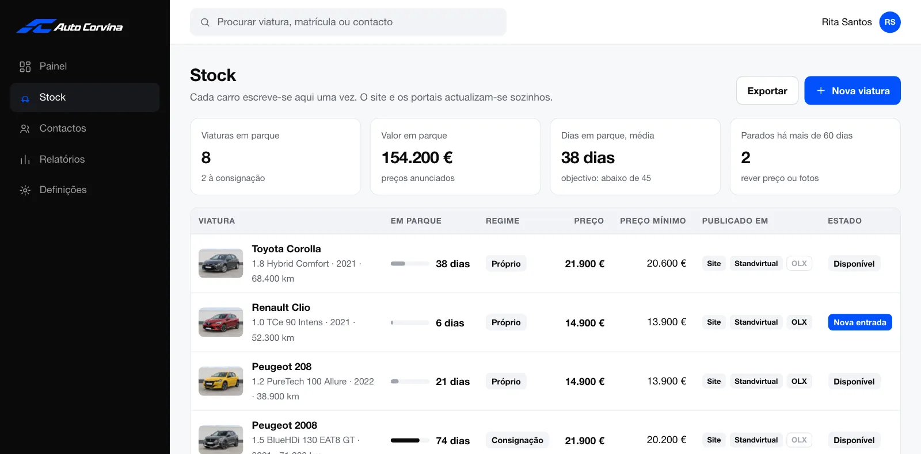Toggle Standvirtual for Renault Clio
Viewport: 921px width, 454px height.
pyautogui.click(x=756, y=322)
